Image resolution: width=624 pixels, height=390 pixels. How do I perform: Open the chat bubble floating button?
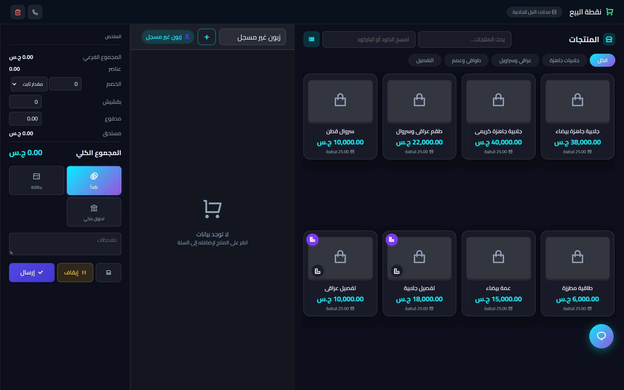(x=601, y=336)
